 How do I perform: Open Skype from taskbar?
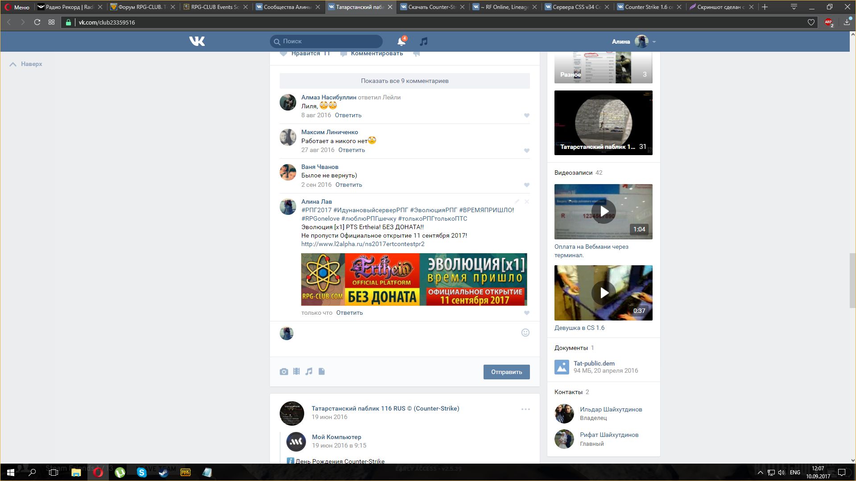[x=141, y=472]
